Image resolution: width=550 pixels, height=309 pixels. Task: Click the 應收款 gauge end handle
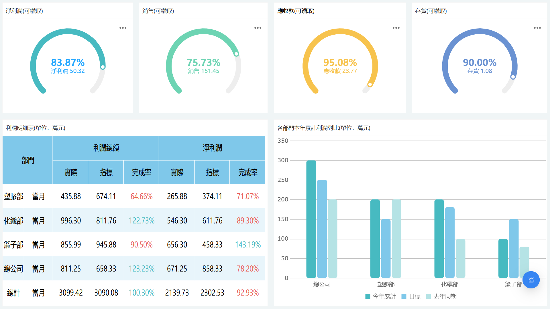coord(370,84)
